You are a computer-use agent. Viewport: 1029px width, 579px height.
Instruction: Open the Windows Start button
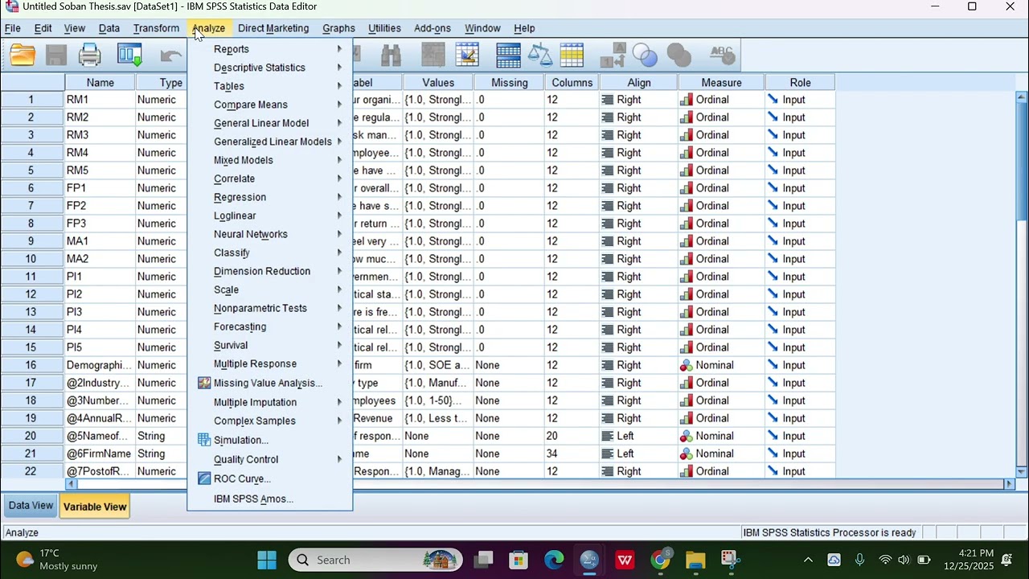(267, 560)
